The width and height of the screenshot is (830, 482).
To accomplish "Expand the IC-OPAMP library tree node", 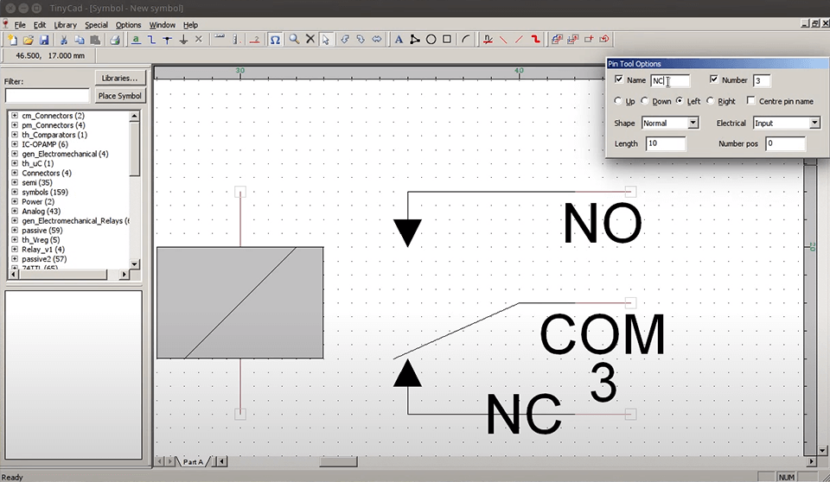I will pyautogui.click(x=14, y=144).
